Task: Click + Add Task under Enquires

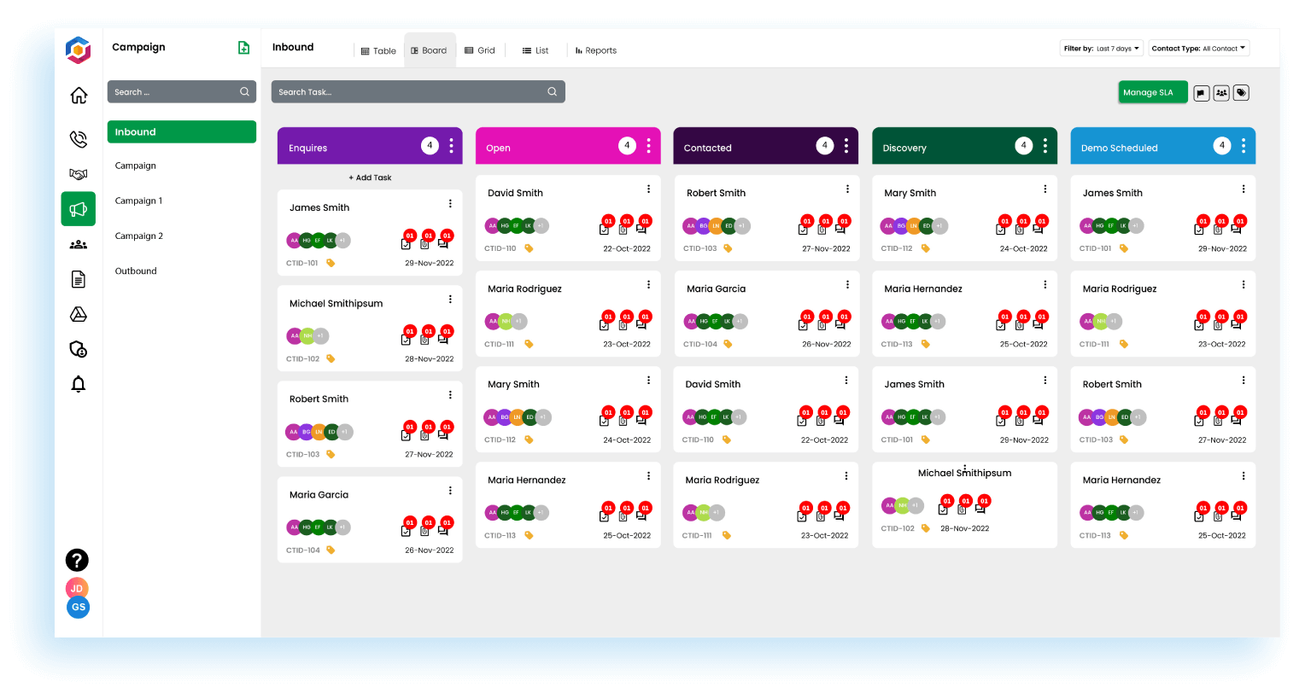Action: pos(369,177)
